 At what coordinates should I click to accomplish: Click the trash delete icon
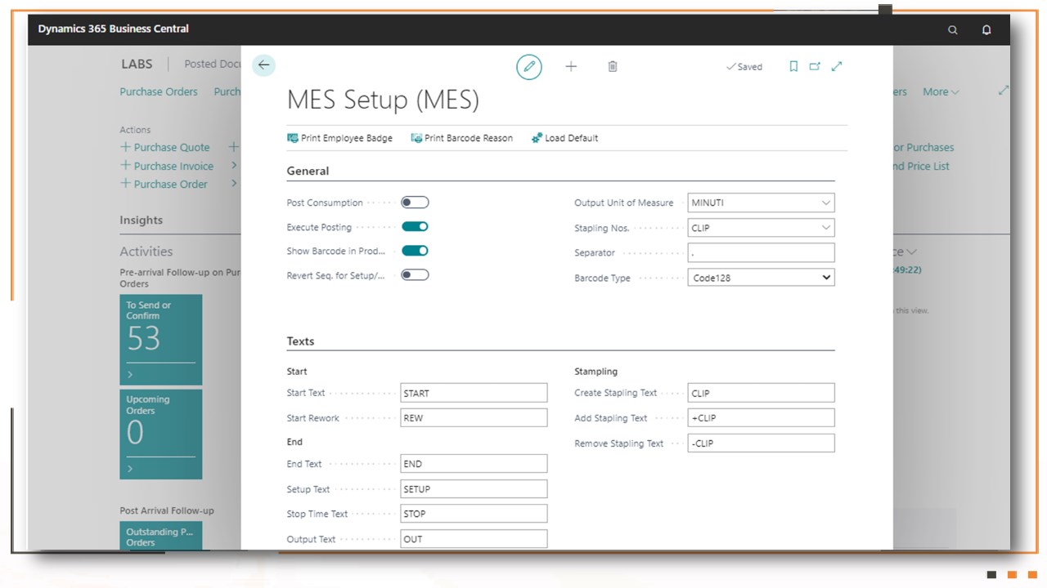[613, 66]
